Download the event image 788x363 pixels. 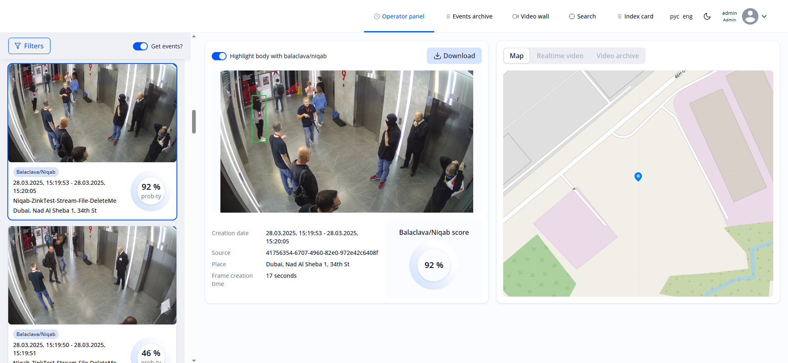(454, 56)
